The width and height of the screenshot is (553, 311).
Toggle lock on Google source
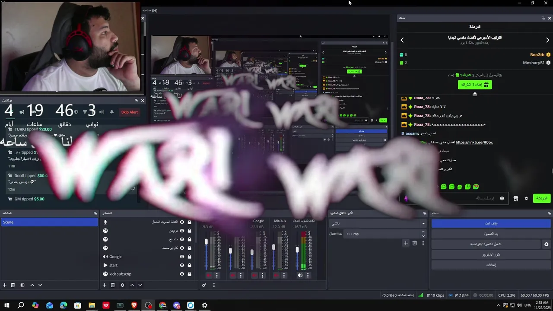pos(189,257)
